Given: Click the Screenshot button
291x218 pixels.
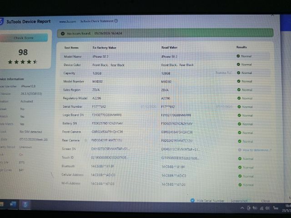Looking at the screenshot, I should [239, 201].
